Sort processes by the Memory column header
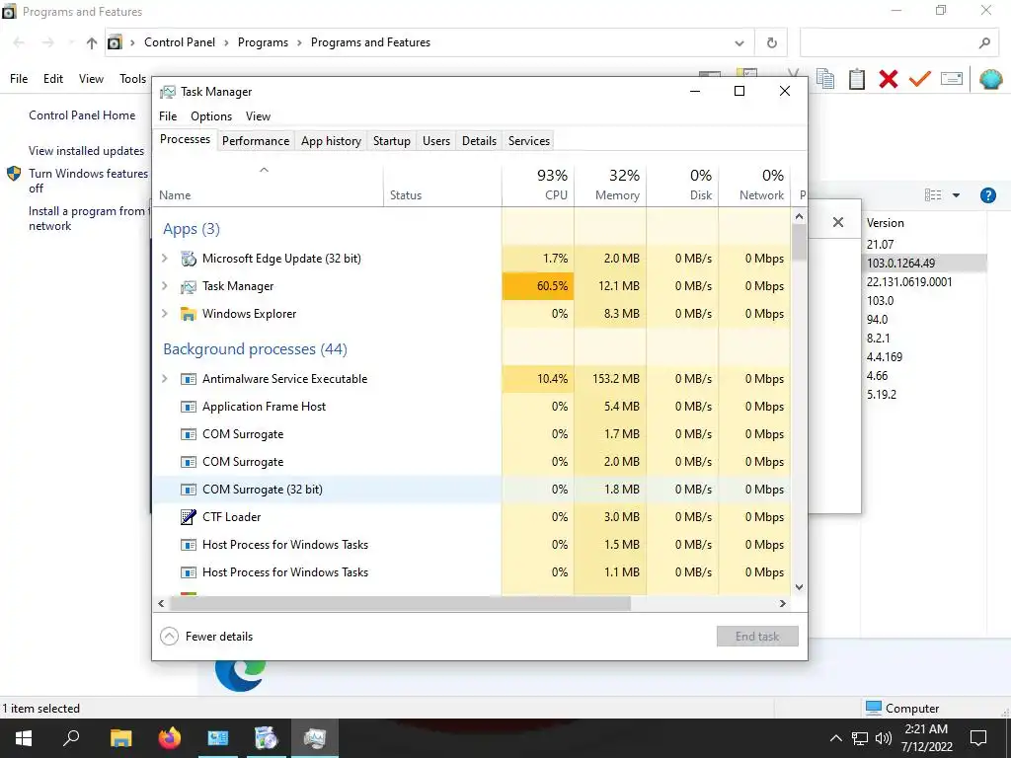Screen dimensions: 1011x758 point(610,185)
